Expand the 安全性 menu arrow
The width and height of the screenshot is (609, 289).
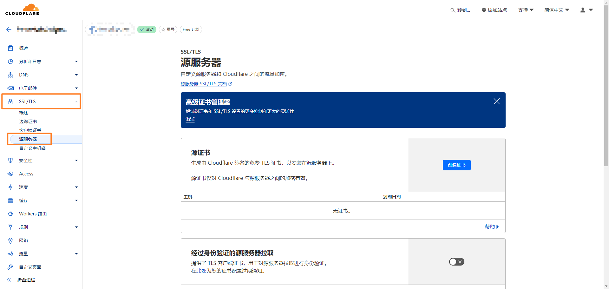pos(76,161)
